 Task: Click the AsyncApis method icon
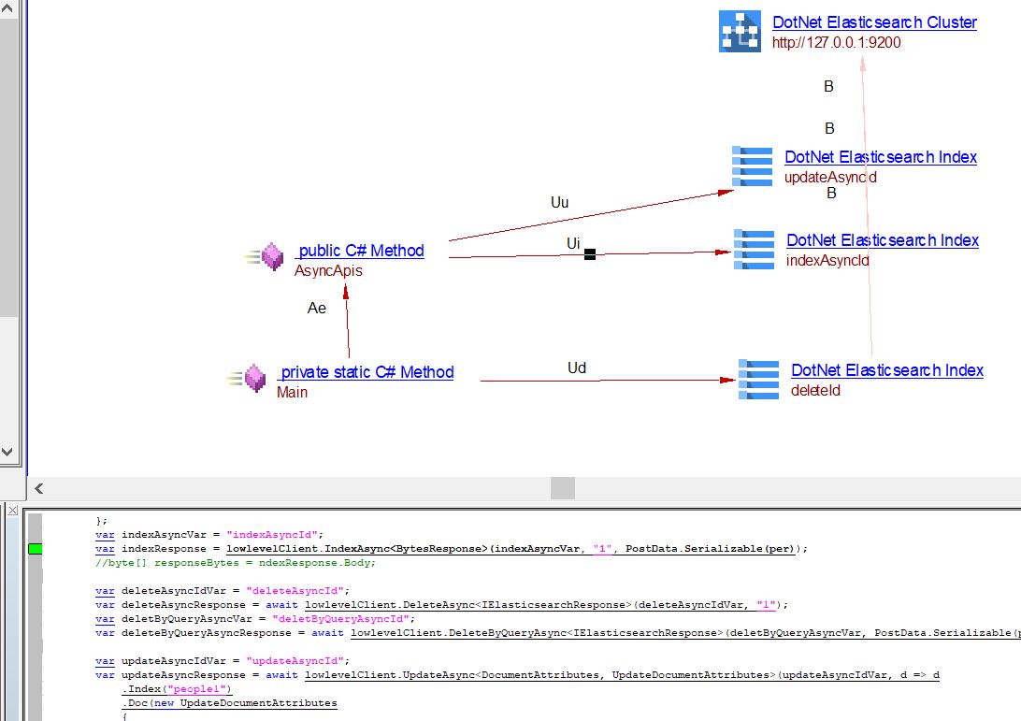[271, 257]
